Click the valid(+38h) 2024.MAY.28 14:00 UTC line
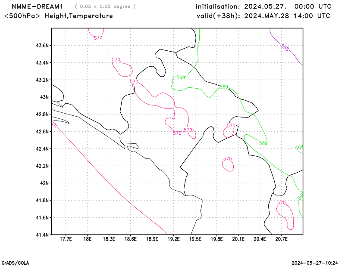The height and width of the screenshot is (266, 345). pos(263,16)
